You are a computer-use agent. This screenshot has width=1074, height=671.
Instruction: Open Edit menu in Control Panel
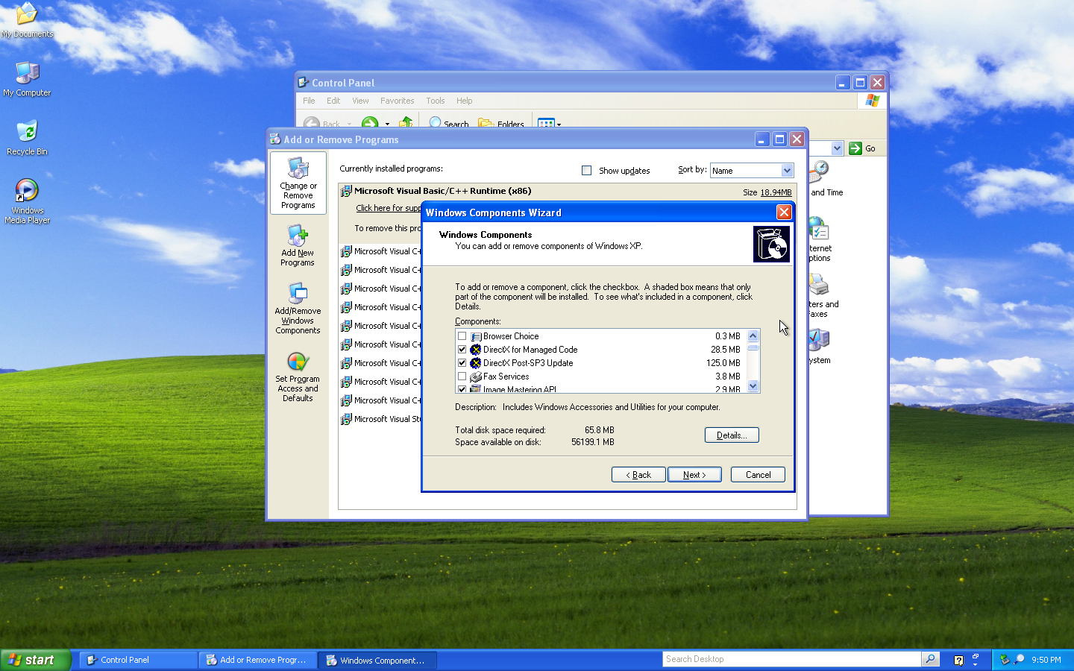tap(333, 101)
